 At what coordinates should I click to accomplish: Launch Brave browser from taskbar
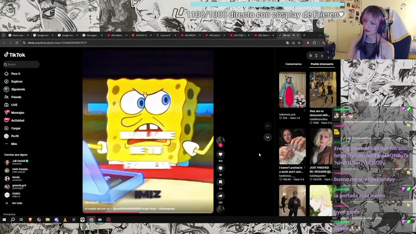click(30, 220)
